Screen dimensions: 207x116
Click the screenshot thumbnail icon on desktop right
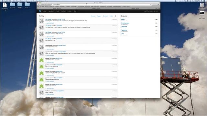pos(202,13)
